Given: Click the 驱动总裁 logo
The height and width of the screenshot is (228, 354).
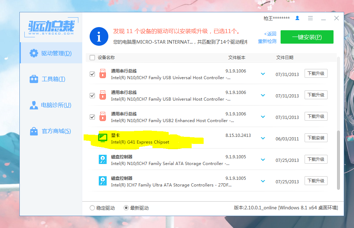Looking at the screenshot, I should coord(51,27).
